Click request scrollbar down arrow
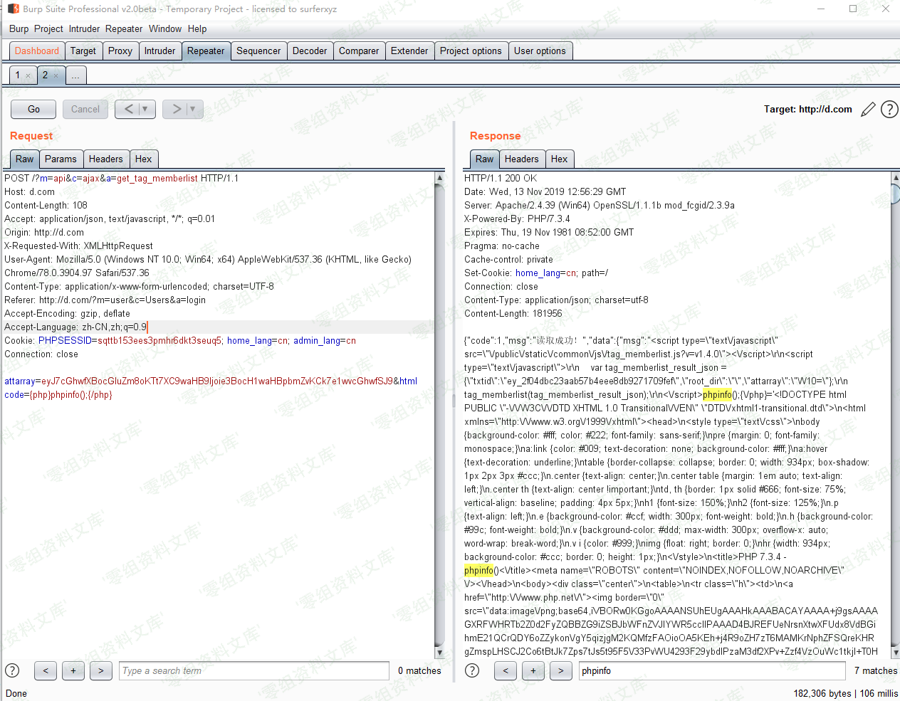 pyautogui.click(x=439, y=653)
